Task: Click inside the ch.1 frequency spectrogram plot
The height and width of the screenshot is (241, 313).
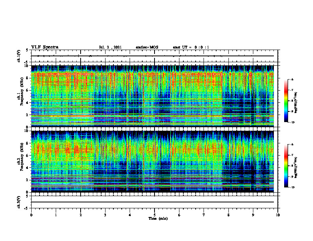Action: point(153,96)
